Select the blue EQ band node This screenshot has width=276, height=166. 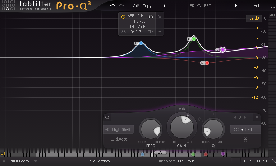coord(141,43)
